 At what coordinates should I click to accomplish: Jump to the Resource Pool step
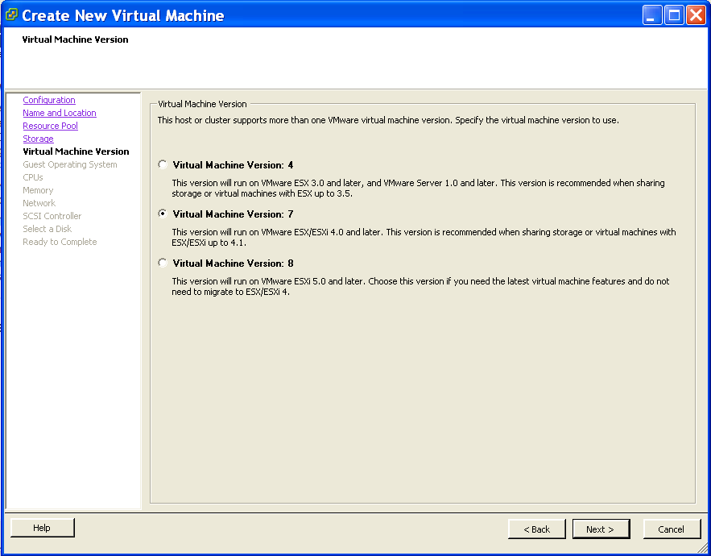pyautogui.click(x=51, y=126)
